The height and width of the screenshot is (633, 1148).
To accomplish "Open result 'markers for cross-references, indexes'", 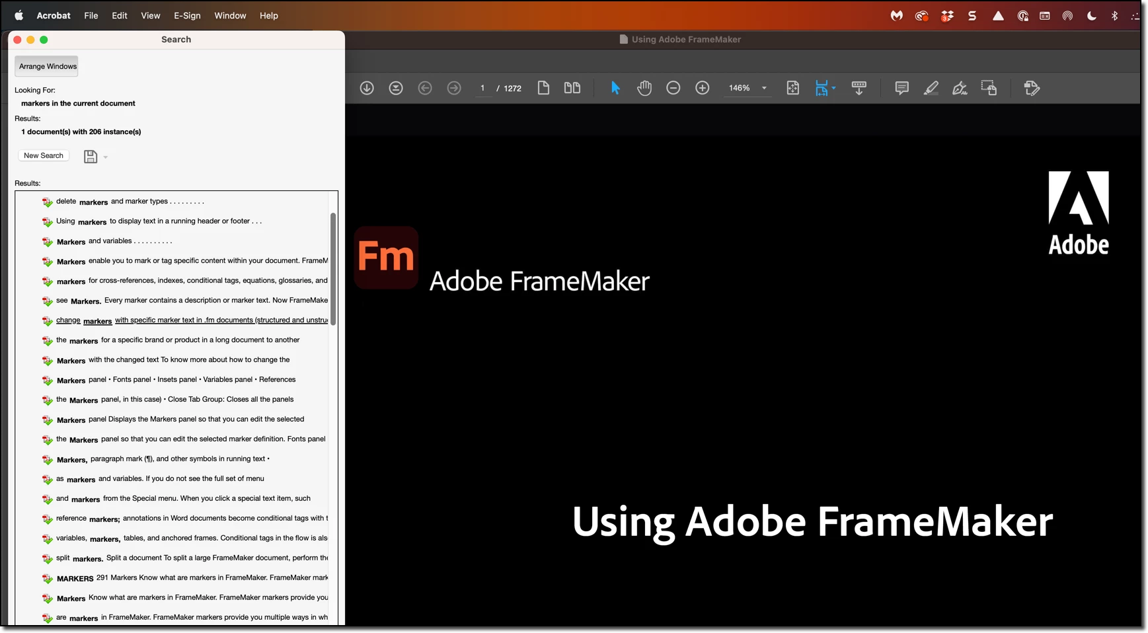I will point(192,281).
